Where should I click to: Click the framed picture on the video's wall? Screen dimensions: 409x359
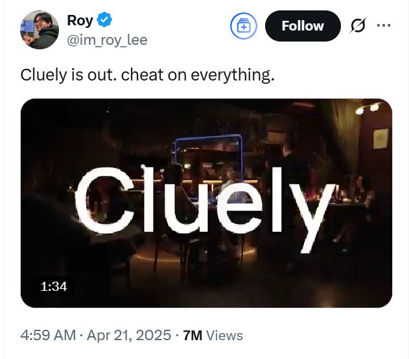pyautogui.click(x=380, y=138)
